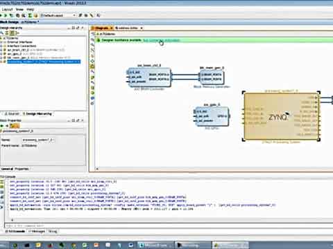Float the Design Hierarchy panel
The image size is (333, 249).
point(78,28)
